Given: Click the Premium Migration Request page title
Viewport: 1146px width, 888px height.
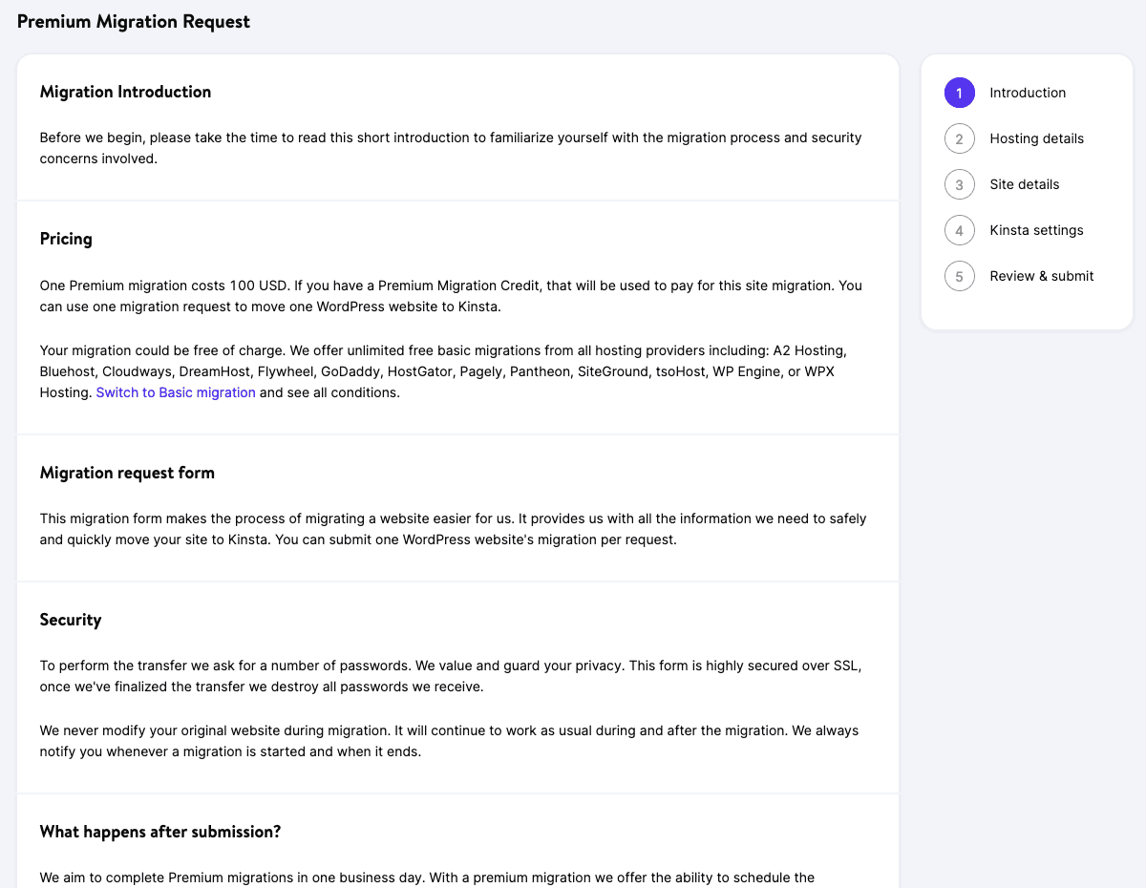Looking at the screenshot, I should (x=133, y=20).
